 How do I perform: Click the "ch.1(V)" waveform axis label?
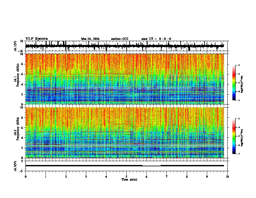16,46
